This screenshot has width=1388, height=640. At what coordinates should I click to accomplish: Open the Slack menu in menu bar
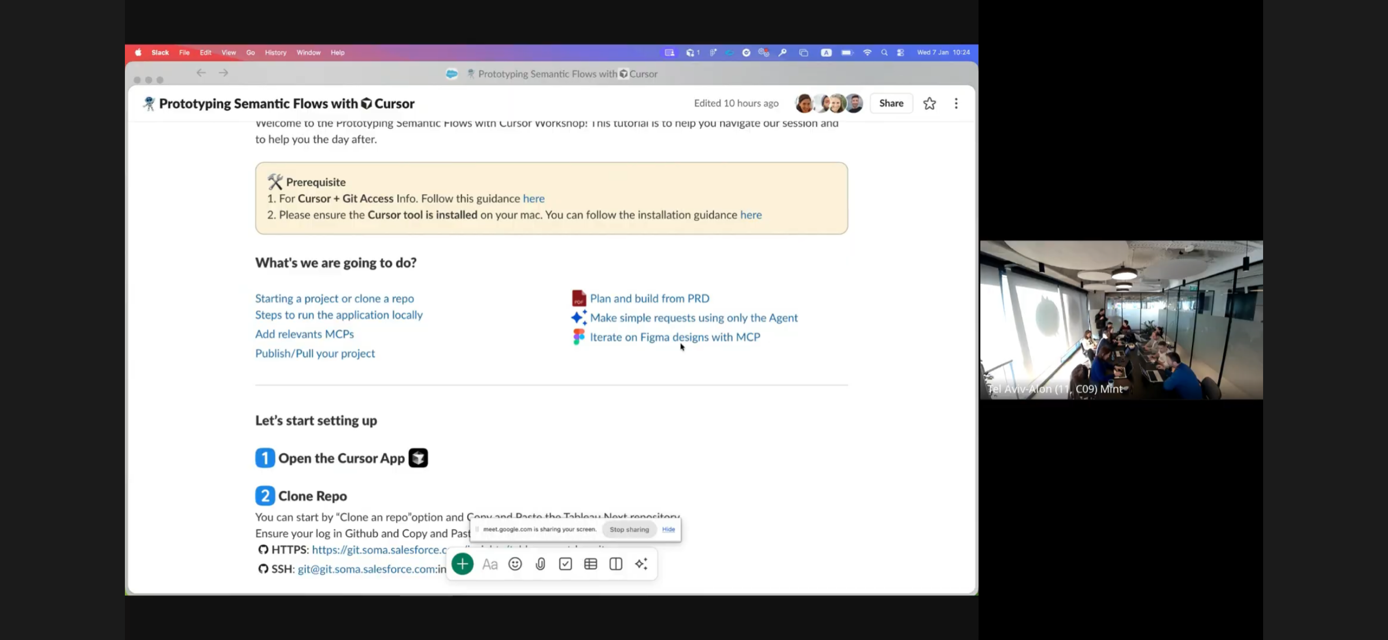[x=160, y=53]
